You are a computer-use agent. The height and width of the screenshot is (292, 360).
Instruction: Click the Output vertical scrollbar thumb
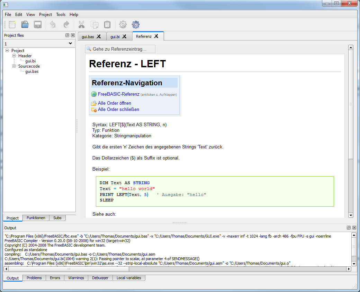pos(354,247)
